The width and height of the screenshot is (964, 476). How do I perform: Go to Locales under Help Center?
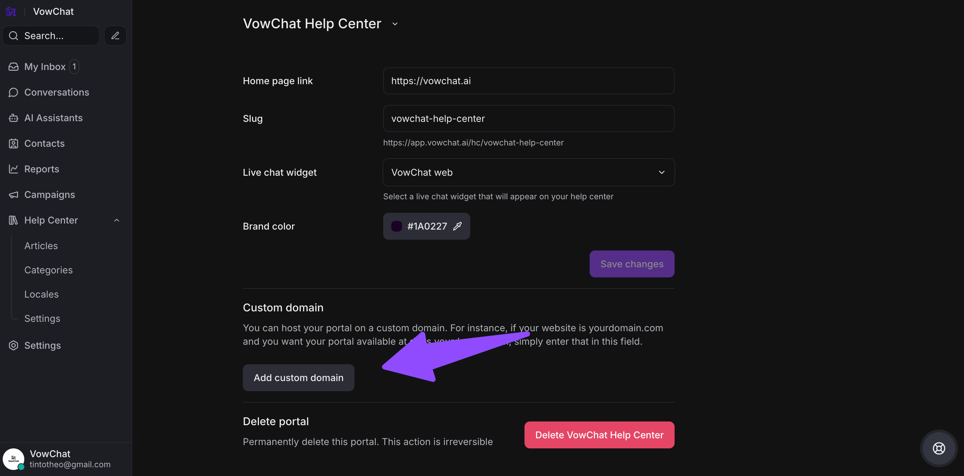[x=41, y=294]
